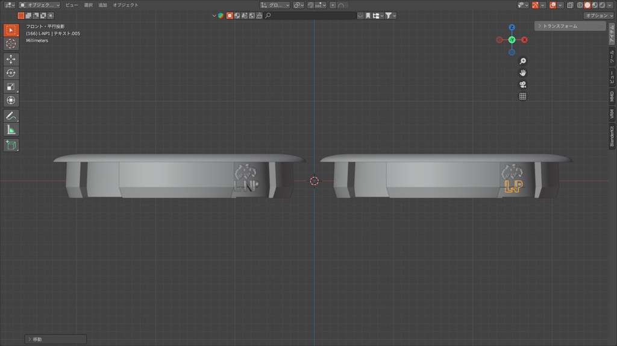This screenshot has width=617, height=346.
Task: Click red X axis on navigation gizmo
Action: point(524,40)
